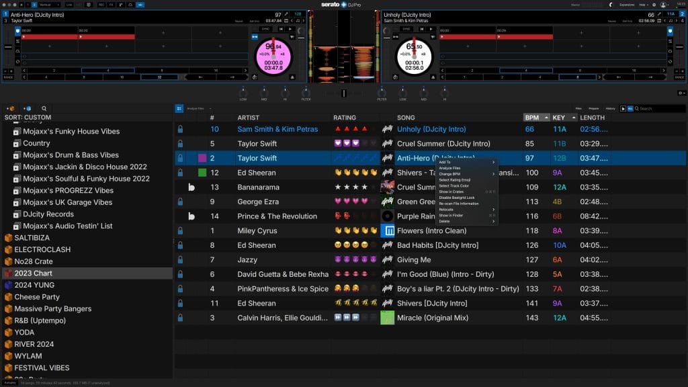Click the green color swatch on Ed Sheeran track
Image resolution: width=688 pixels, height=387 pixels.
point(202,173)
